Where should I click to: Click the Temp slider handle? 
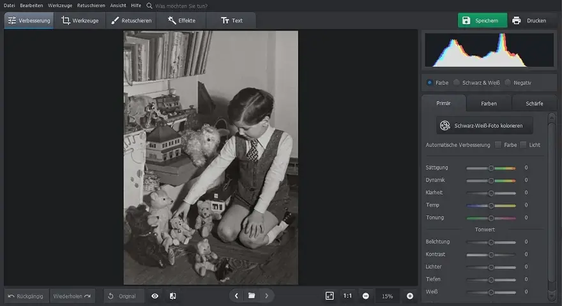(x=491, y=205)
